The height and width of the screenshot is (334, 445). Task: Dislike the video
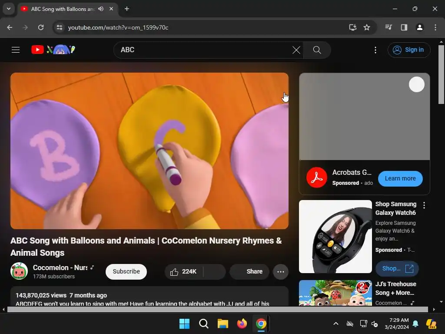click(215, 272)
